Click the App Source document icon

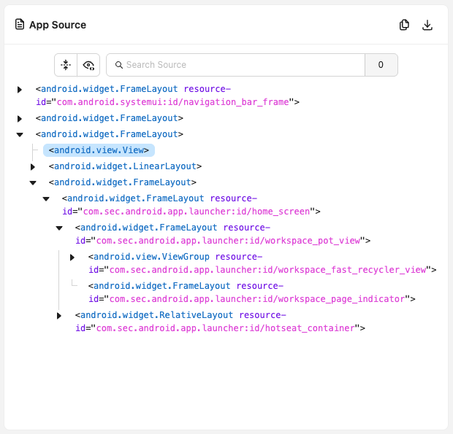20,25
